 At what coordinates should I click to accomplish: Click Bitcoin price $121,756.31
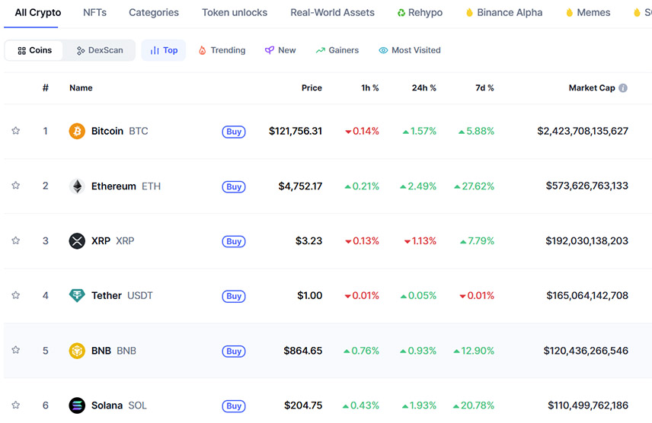[296, 132]
